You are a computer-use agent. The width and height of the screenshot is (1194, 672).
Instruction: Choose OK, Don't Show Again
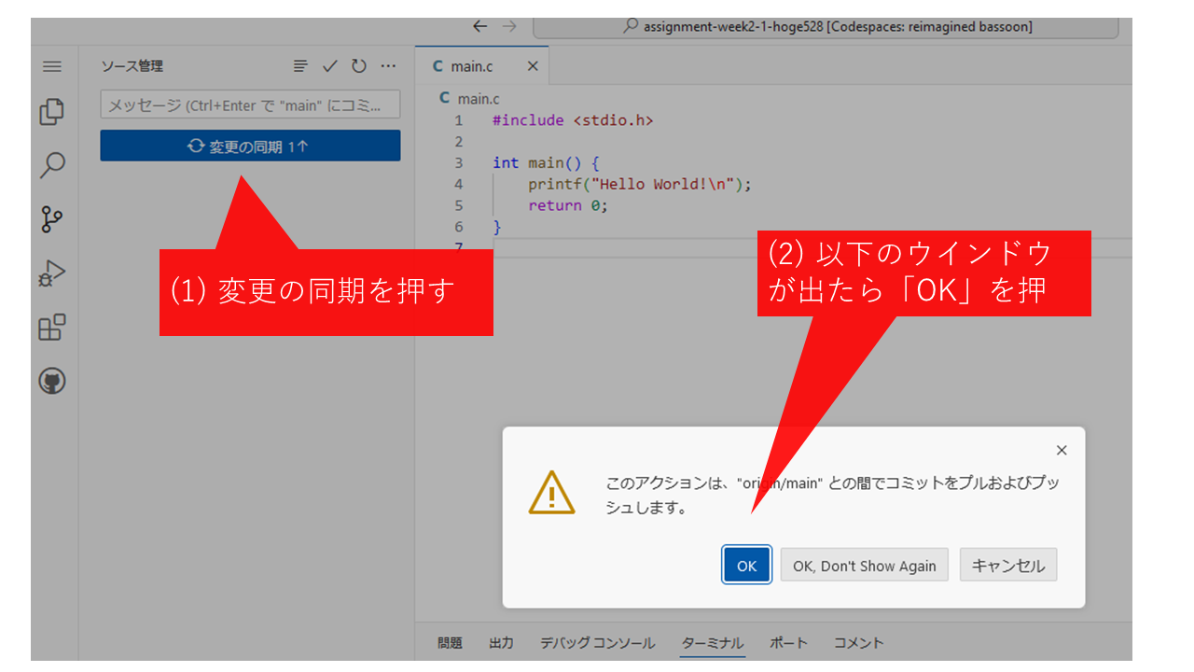[x=864, y=566]
